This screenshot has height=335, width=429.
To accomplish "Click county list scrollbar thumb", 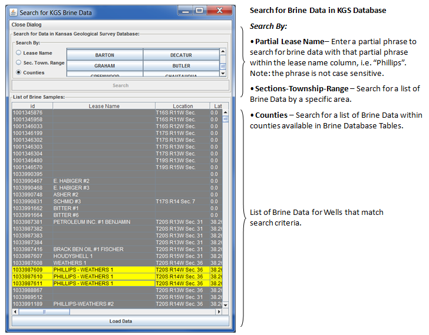I will [x=223, y=66].
